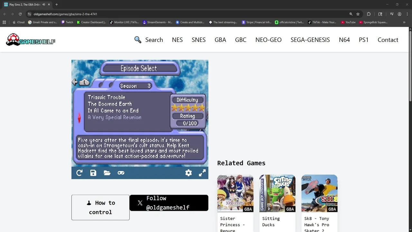
Task: Go back with the browser back arrow
Action: [x=5, y=14]
